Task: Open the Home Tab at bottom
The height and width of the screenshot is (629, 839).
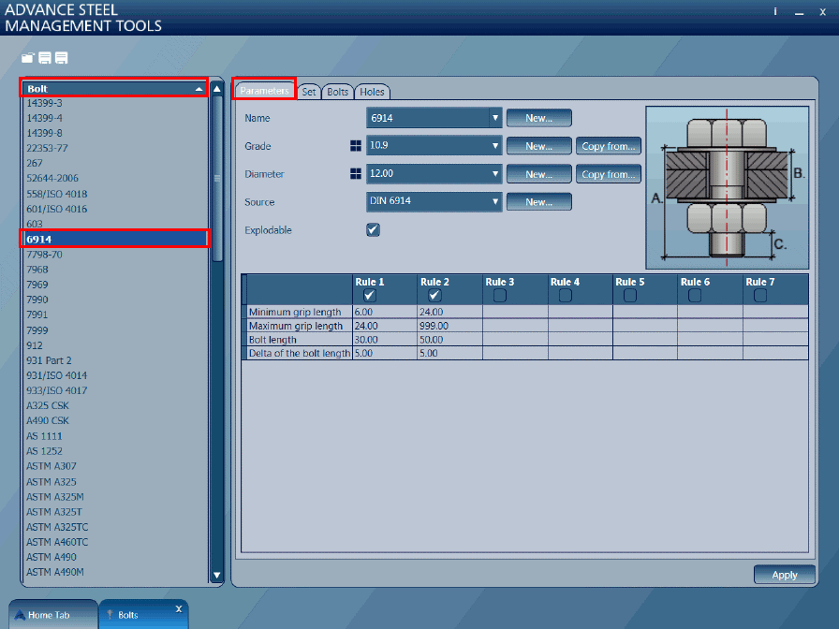Action: coord(53,615)
